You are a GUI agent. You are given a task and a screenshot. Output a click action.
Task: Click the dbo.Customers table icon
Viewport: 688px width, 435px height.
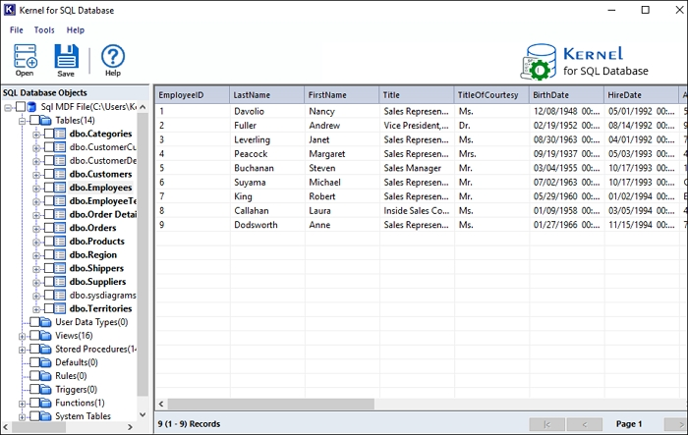click(61, 174)
